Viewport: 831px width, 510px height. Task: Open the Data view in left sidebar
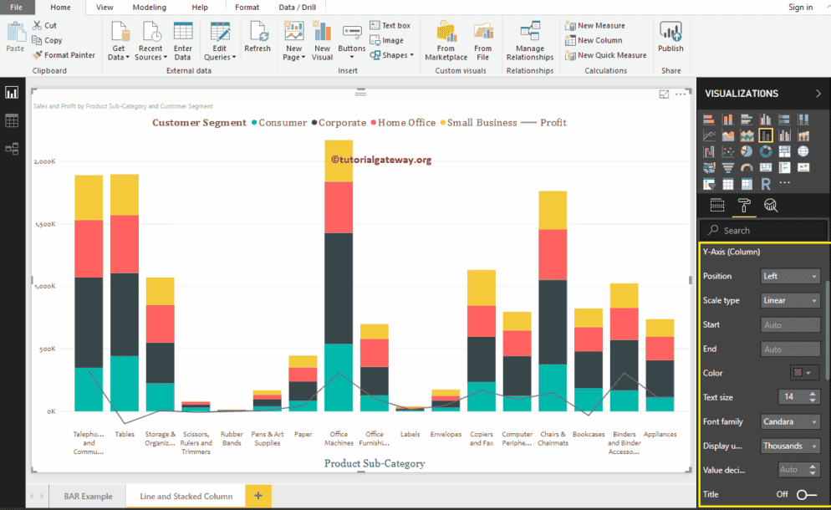(x=12, y=120)
